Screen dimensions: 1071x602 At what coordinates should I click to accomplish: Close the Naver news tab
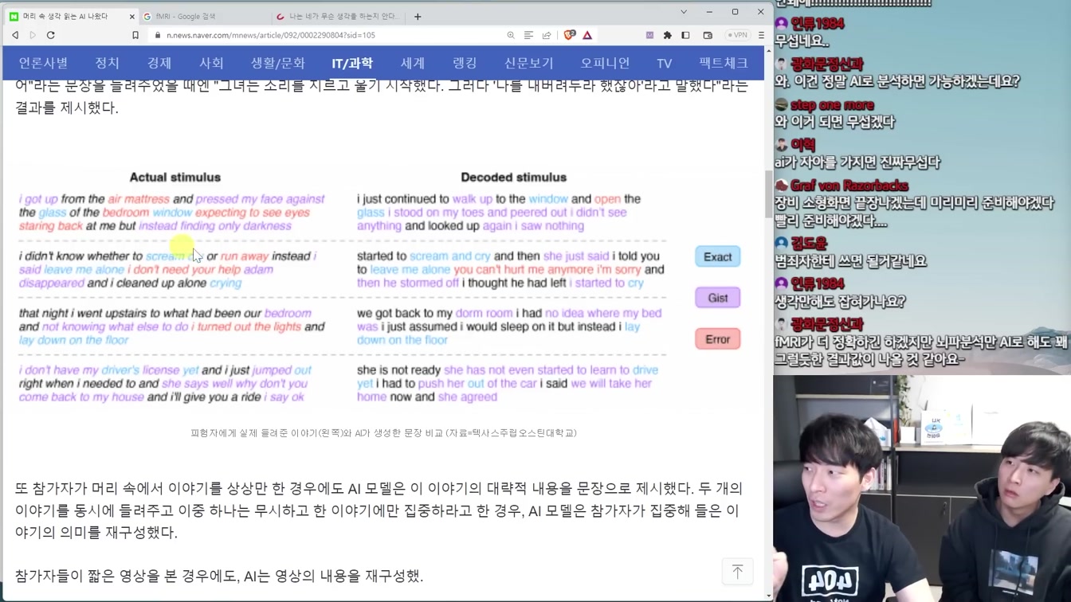pyautogui.click(x=131, y=16)
